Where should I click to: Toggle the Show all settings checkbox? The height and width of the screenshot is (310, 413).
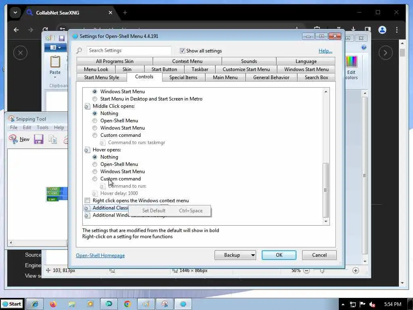click(x=182, y=50)
